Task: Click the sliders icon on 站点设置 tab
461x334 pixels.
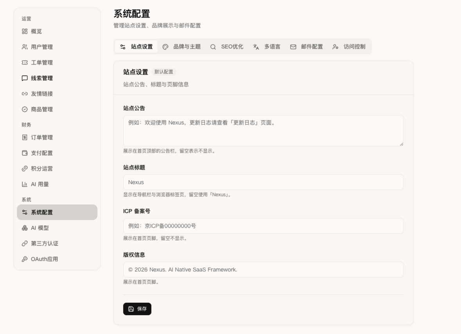Action: click(x=123, y=47)
